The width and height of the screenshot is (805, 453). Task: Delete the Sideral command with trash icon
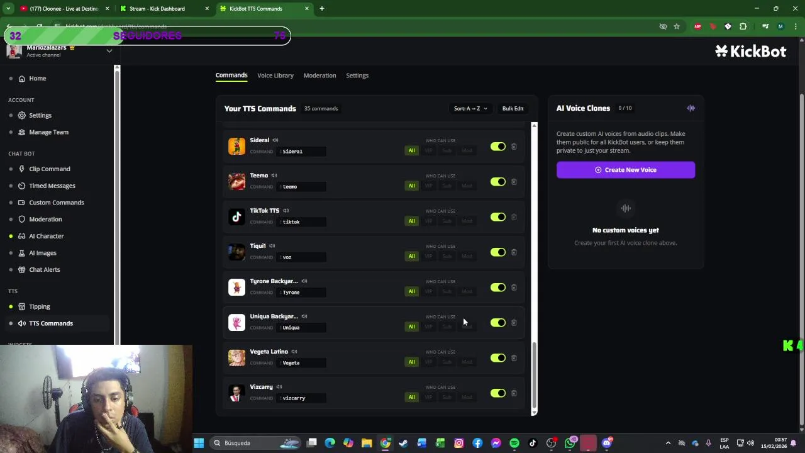514,147
